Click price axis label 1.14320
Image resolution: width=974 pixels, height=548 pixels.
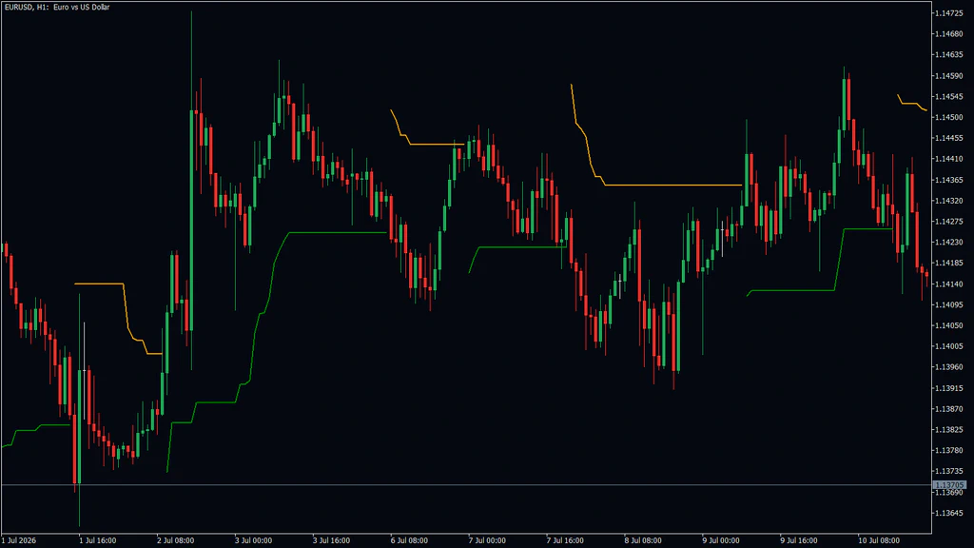click(x=949, y=201)
